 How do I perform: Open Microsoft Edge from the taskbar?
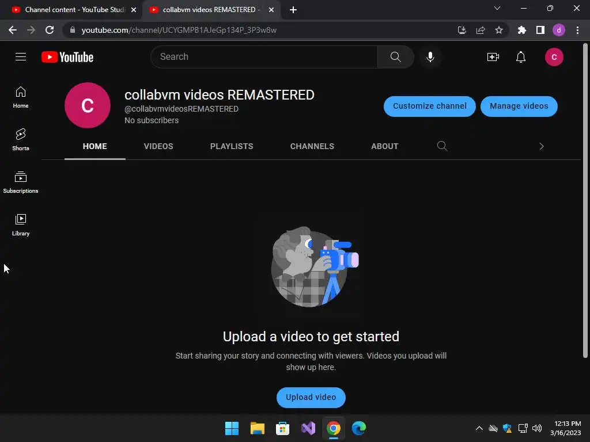359,428
